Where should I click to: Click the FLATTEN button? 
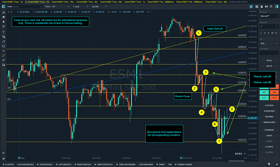pyautogui.click(x=269, y=105)
